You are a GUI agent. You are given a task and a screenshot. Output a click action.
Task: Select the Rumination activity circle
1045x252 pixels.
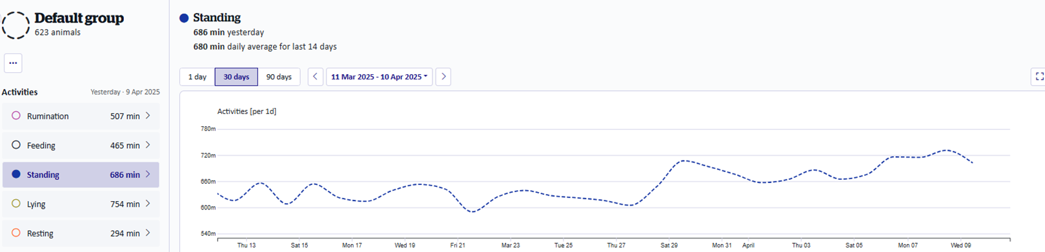pyautogui.click(x=16, y=116)
